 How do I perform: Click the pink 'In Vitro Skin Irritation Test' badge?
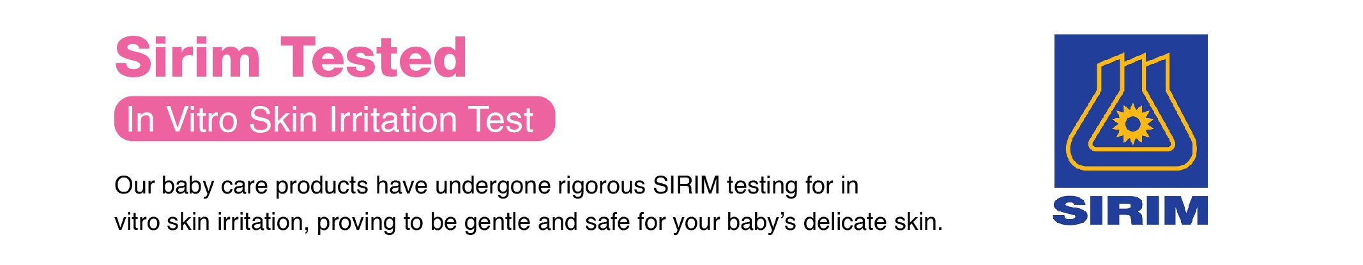(x=335, y=119)
